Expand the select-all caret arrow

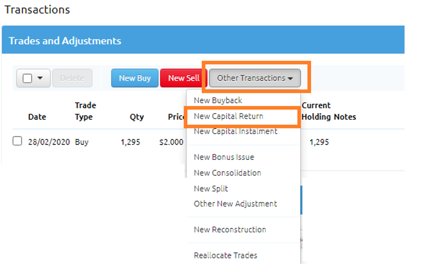click(x=40, y=78)
